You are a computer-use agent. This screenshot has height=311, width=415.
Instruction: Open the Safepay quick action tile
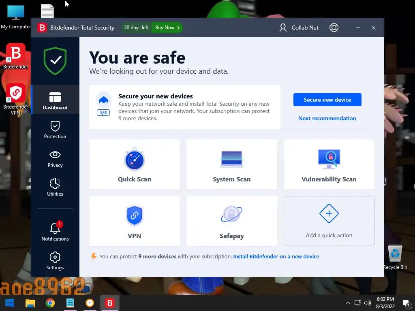click(x=231, y=221)
